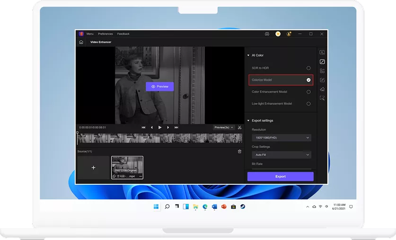Open the Widgets taskbar icon
This screenshot has height=240, width=396.
click(x=186, y=207)
